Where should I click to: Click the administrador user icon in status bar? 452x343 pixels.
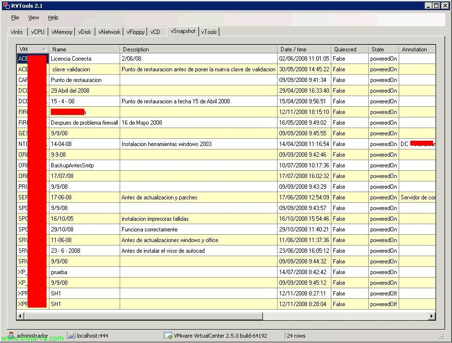pos(11,335)
